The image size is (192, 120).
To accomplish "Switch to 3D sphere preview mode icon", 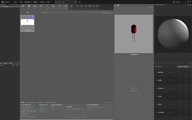I will coord(118,5).
